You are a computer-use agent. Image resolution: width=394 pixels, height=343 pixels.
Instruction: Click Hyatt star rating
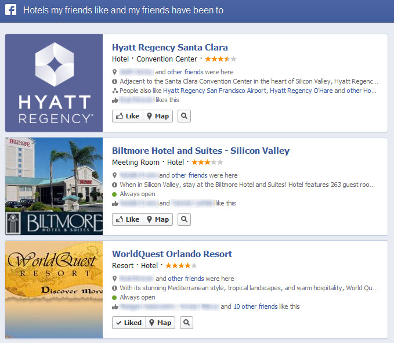221,59
